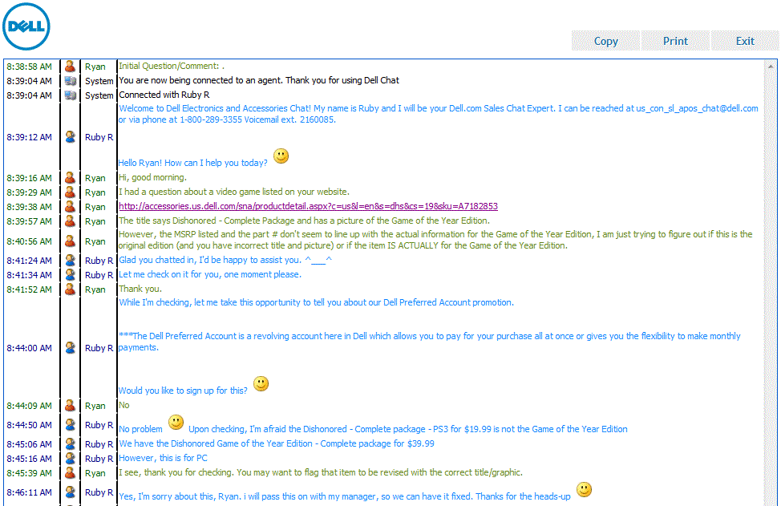Click the Dell logo
Viewport: 781px width, 506px height.
tap(26, 26)
